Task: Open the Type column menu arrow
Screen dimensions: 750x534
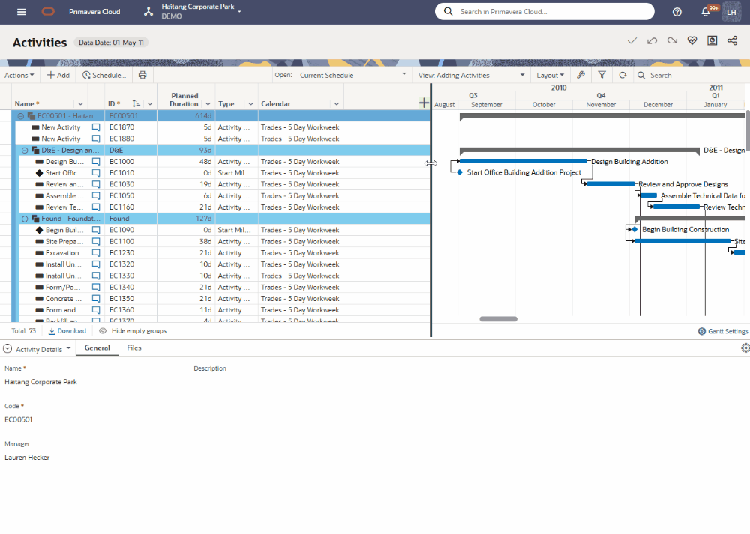Action: 250,103
